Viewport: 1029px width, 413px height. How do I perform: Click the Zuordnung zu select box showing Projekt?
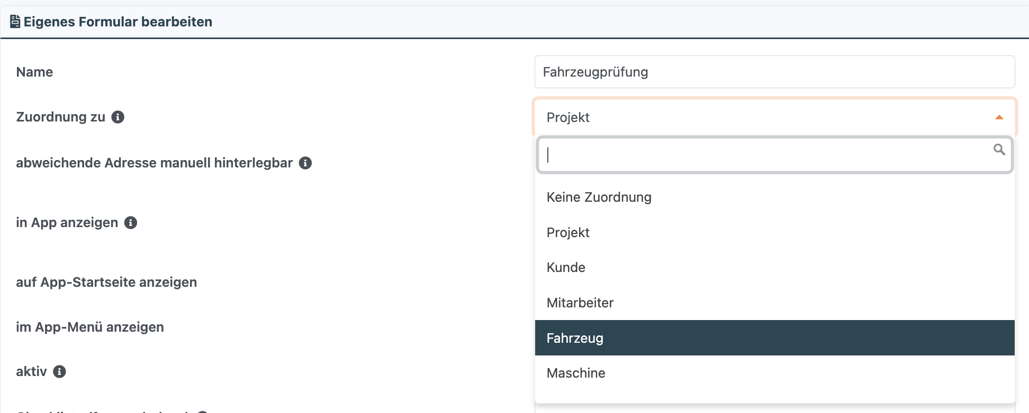[x=762, y=117]
